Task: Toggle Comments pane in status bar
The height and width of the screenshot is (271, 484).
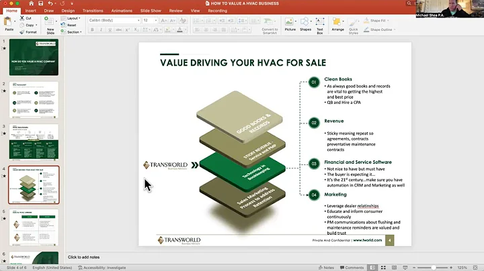Action: [352, 268]
